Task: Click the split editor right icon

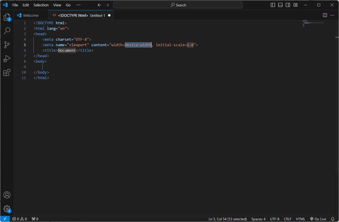Action: pos(325,15)
